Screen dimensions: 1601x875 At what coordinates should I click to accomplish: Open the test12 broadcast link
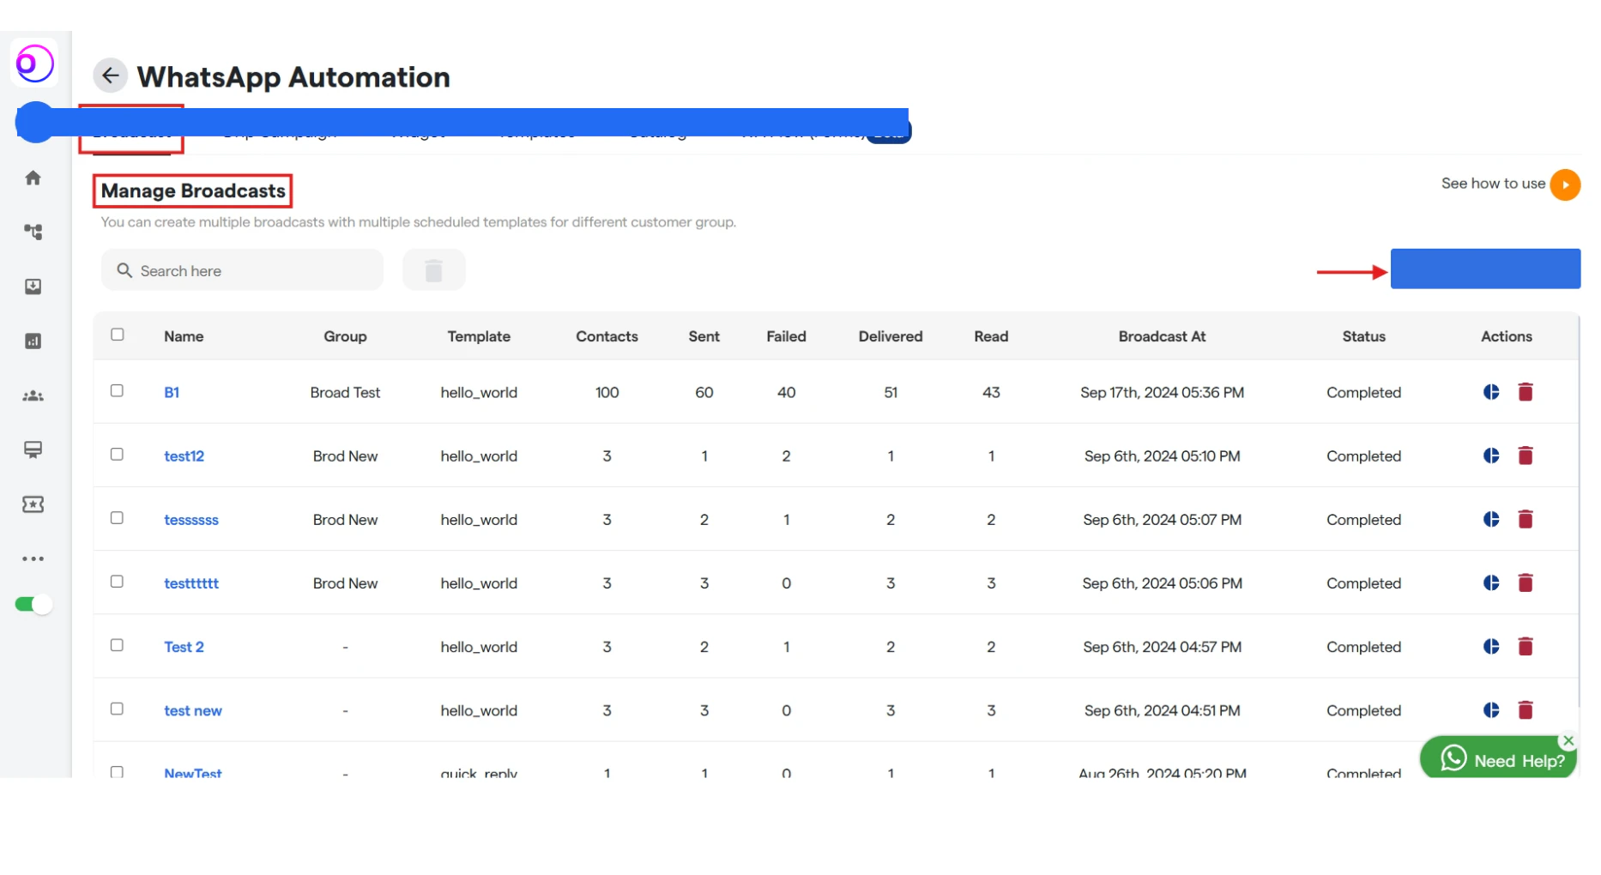184,456
